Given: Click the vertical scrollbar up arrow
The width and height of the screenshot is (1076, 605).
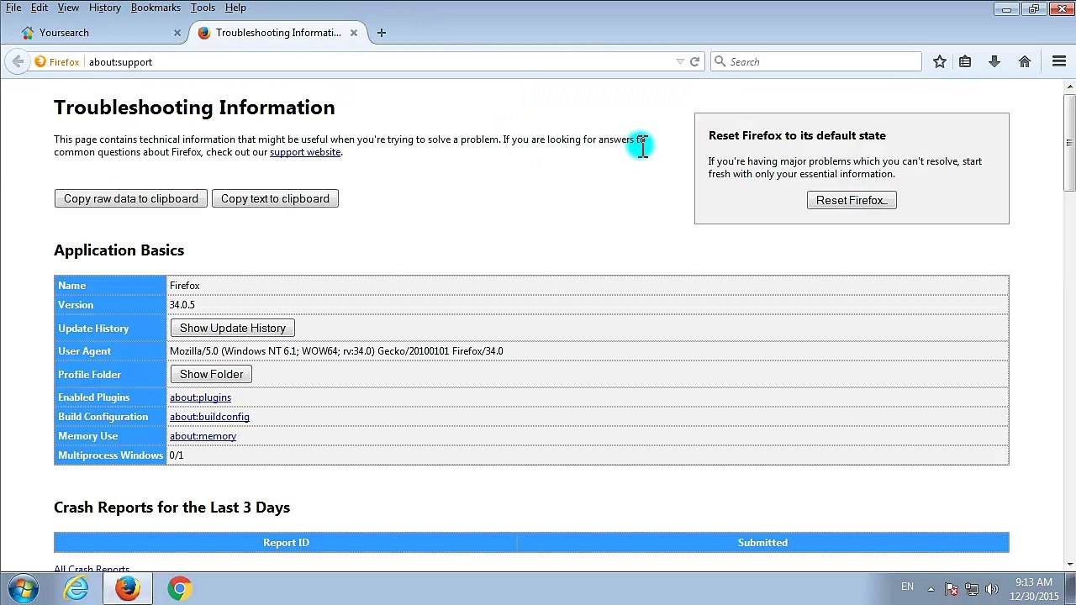Looking at the screenshot, I should [1069, 86].
